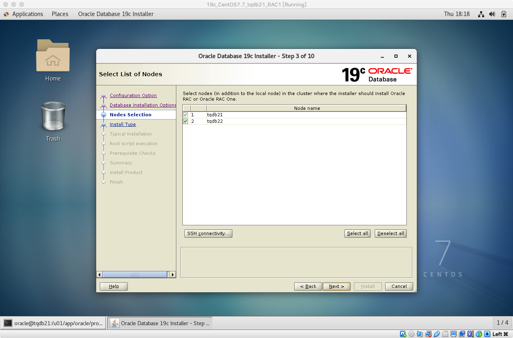Select the tqdb21 node name cell

tap(306, 115)
